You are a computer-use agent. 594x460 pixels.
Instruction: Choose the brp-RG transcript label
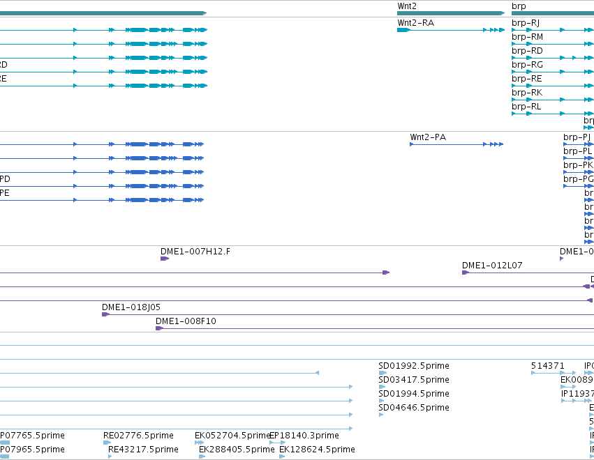(527, 65)
